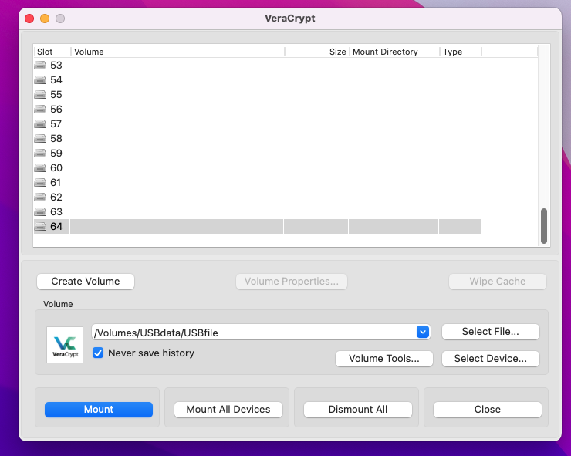
Task: Click the drive icon for slot 53
Action: (40, 66)
